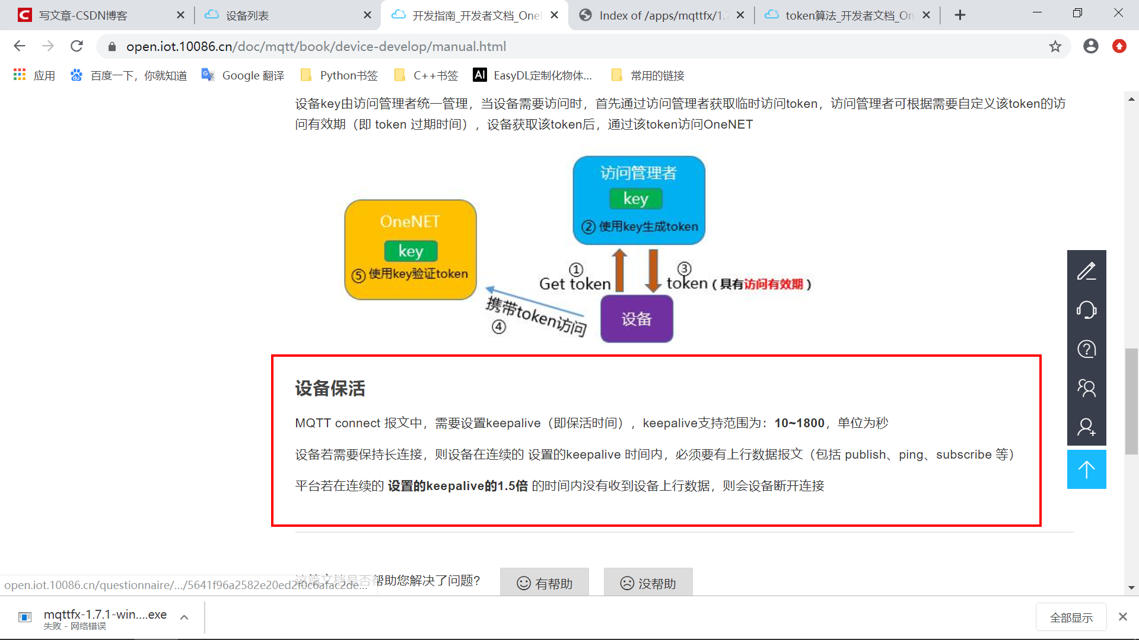The width and height of the screenshot is (1139, 640).
Task: Open the EasyDL定制化物体 bookmark
Action: (x=533, y=75)
